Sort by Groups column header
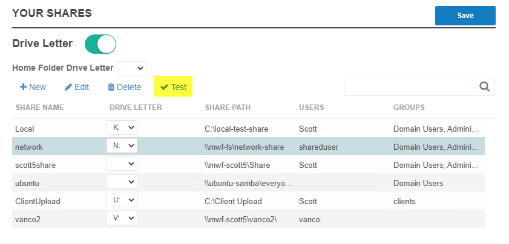This screenshot has width=509, height=244. tap(409, 108)
